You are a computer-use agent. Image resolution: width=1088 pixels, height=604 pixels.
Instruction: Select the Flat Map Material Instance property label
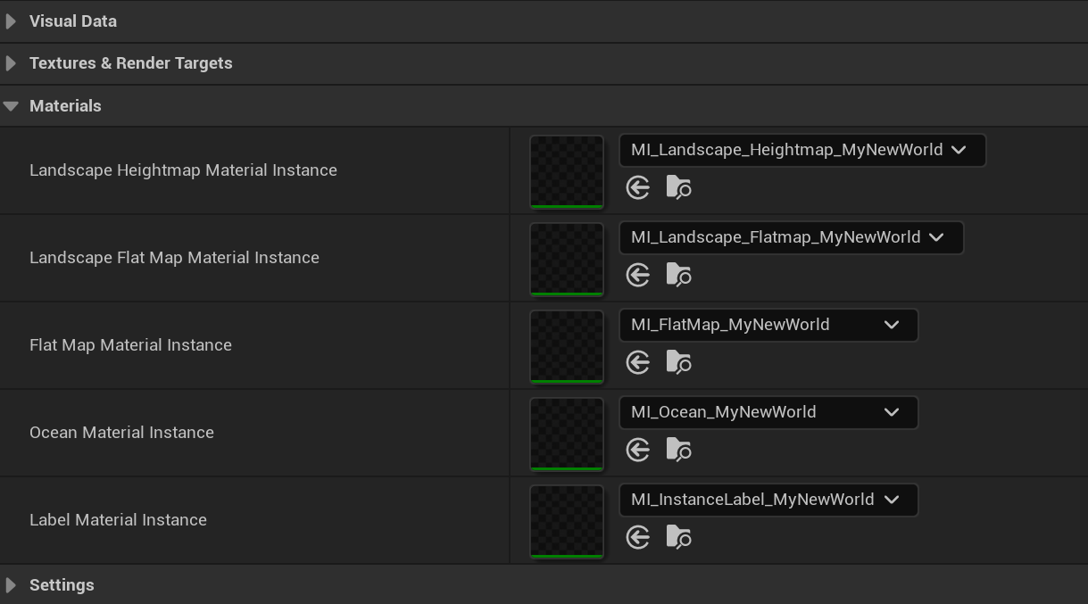tap(130, 345)
